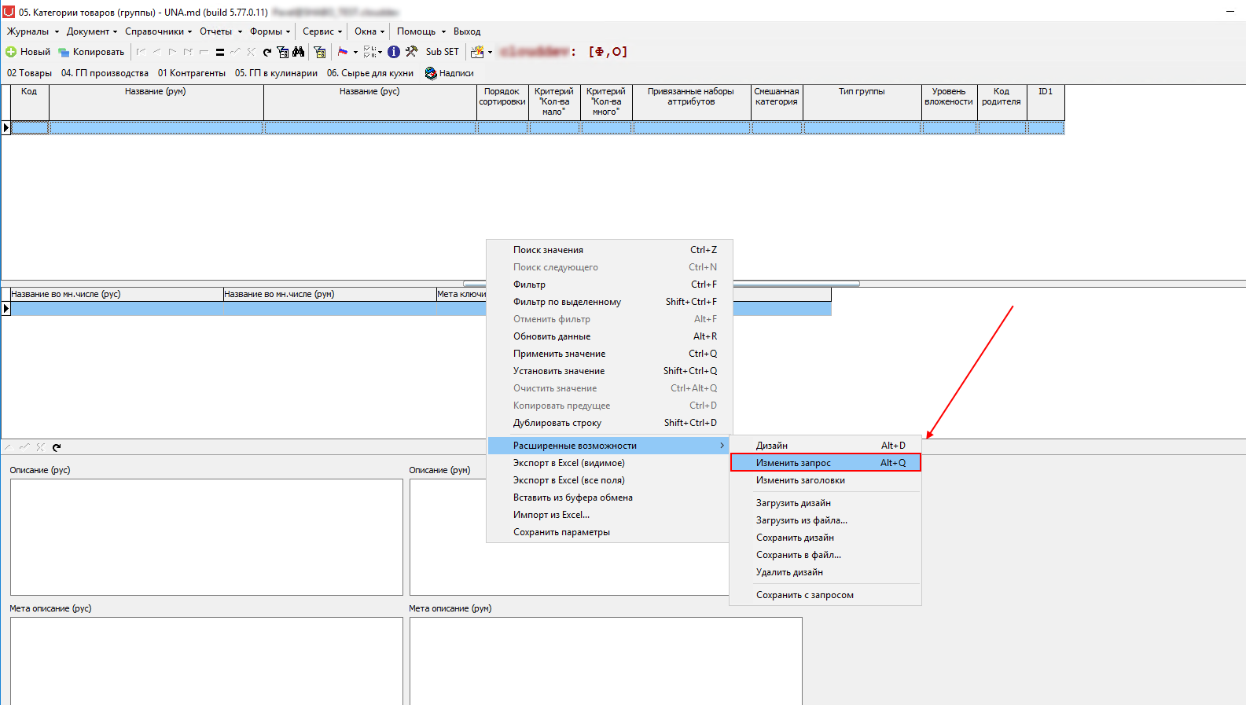Open the Справочники dropdown menu
The height and width of the screenshot is (705, 1246).
click(158, 31)
